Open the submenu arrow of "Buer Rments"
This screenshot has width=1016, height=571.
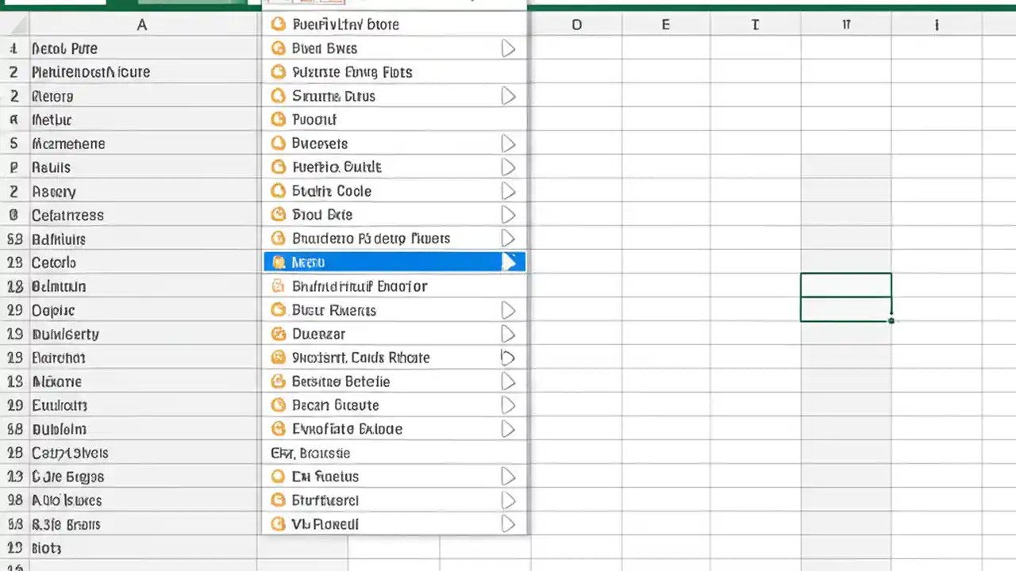coord(508,310)
